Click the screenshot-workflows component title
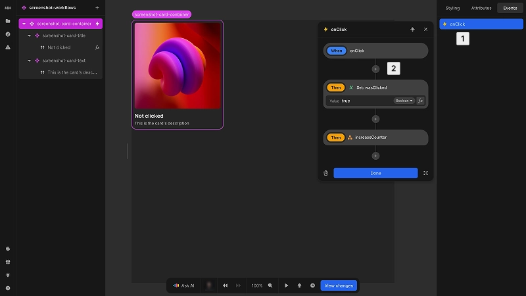The height and width of the screenshot is (296, 526). click(x=53, y=8)
